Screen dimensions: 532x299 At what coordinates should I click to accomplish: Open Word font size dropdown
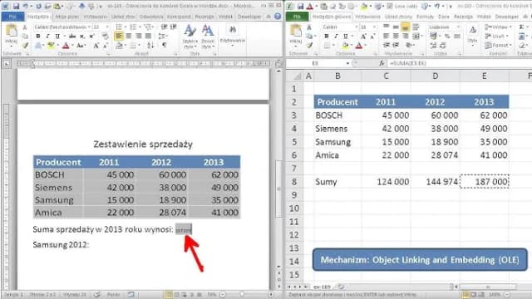107,27
